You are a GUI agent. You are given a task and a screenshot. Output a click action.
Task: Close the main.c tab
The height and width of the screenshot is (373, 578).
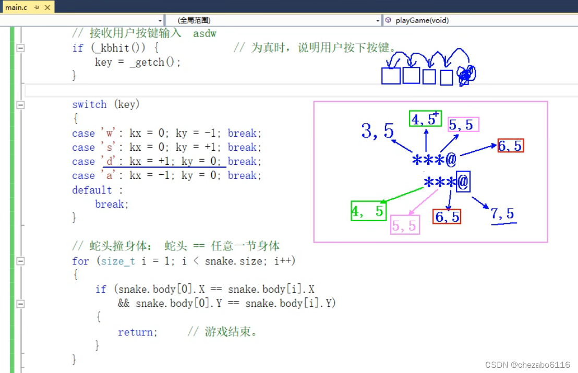pos(47,7)
